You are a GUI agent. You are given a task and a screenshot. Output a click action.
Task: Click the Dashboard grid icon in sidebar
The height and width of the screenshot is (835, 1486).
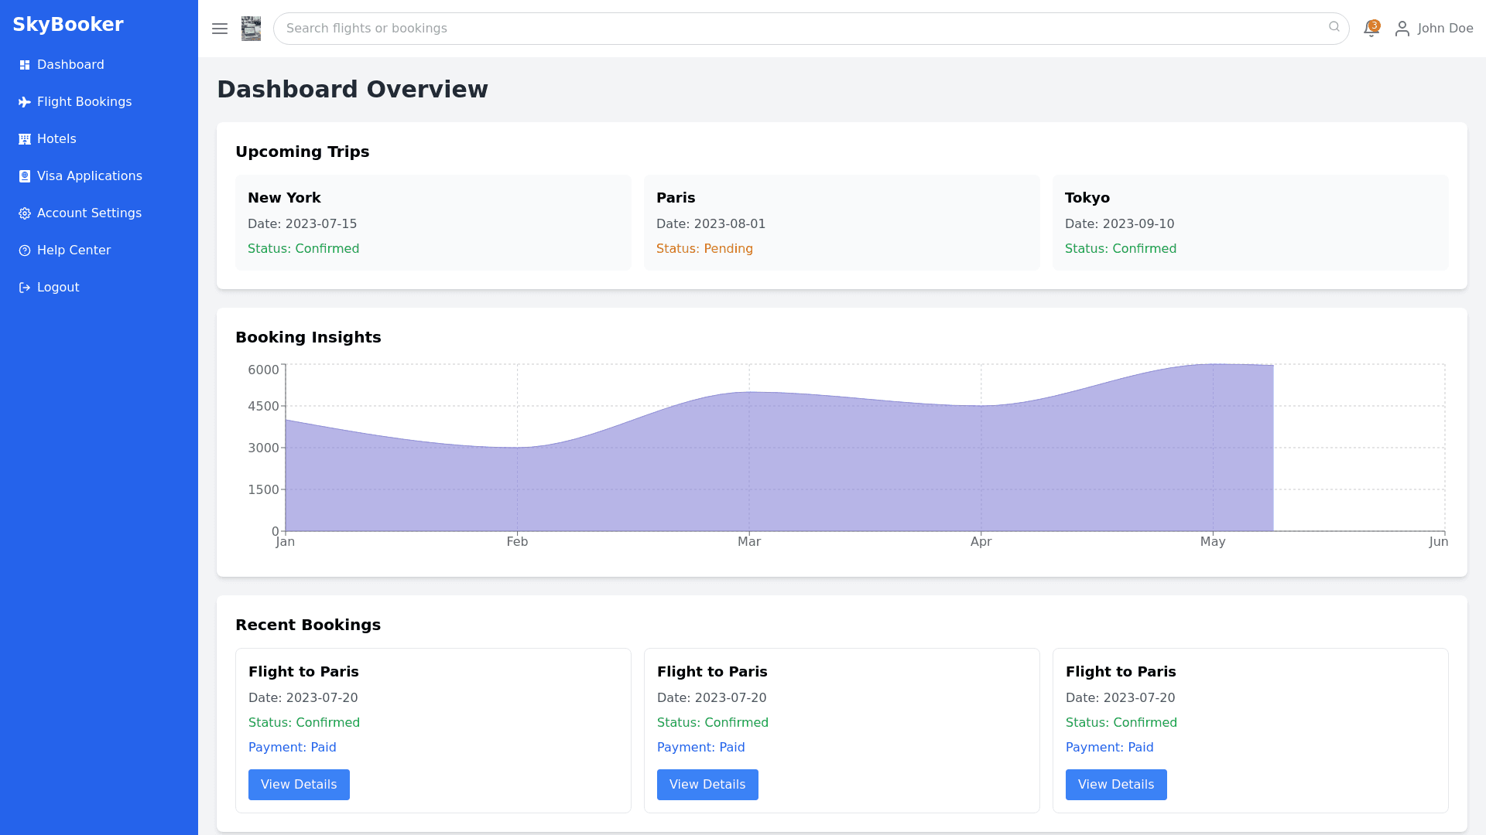click(25, 65)
